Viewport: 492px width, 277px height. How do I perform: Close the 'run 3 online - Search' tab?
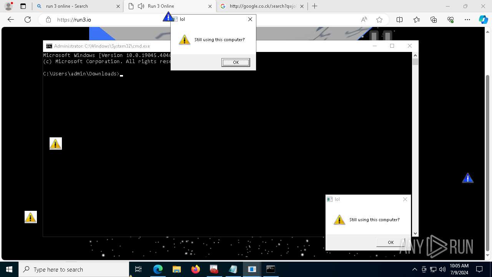(x=118, y=6)
